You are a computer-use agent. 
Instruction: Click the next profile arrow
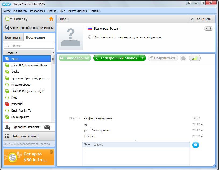click(211, 29)
